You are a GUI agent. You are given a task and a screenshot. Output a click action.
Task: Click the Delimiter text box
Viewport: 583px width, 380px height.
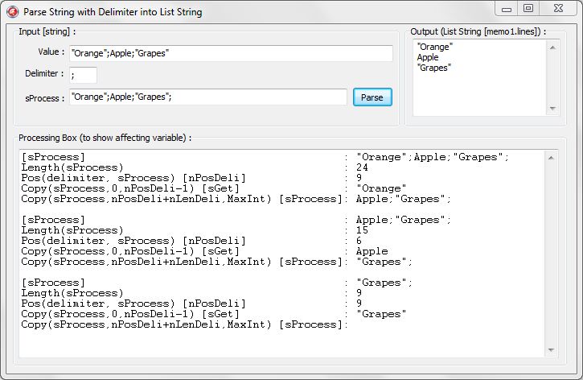(x=83, y=75)
